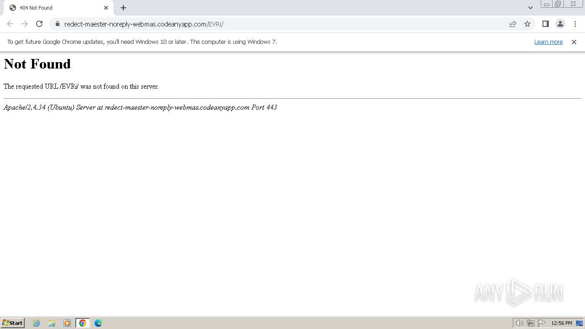585x329 pixels.
Task: Close the Chrome window
Action: pyautogui.click(x=574, y=4)
